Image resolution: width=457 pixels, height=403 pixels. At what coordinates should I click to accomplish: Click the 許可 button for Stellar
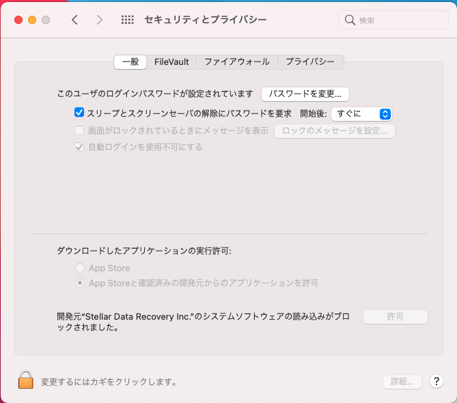pyautogui.click(x=396, y=317)
